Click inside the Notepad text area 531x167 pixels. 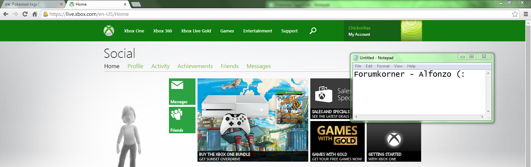pyautogui.click(x=419, y=92)
